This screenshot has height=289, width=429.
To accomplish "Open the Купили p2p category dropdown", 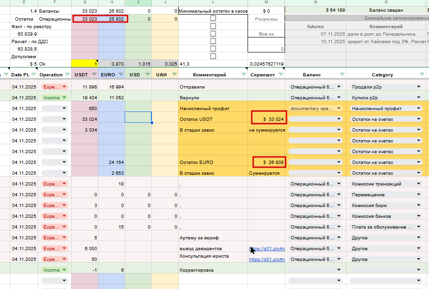I will pyautogui.click(x=386, y=97).
